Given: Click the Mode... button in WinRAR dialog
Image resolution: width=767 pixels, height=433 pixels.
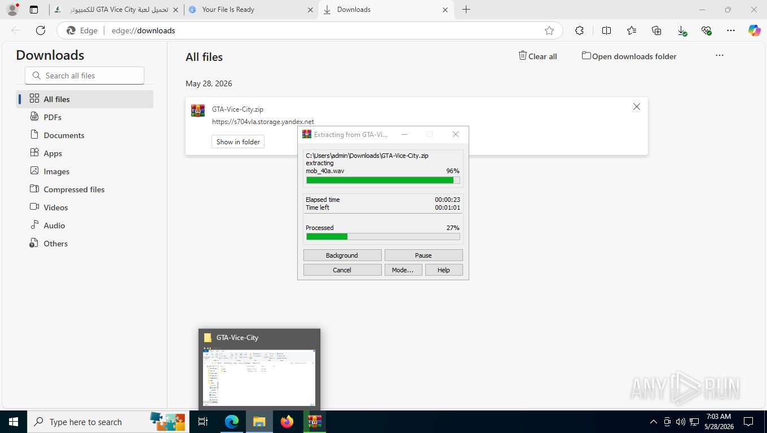Looking at the screenshot, I should click(403, 270).
